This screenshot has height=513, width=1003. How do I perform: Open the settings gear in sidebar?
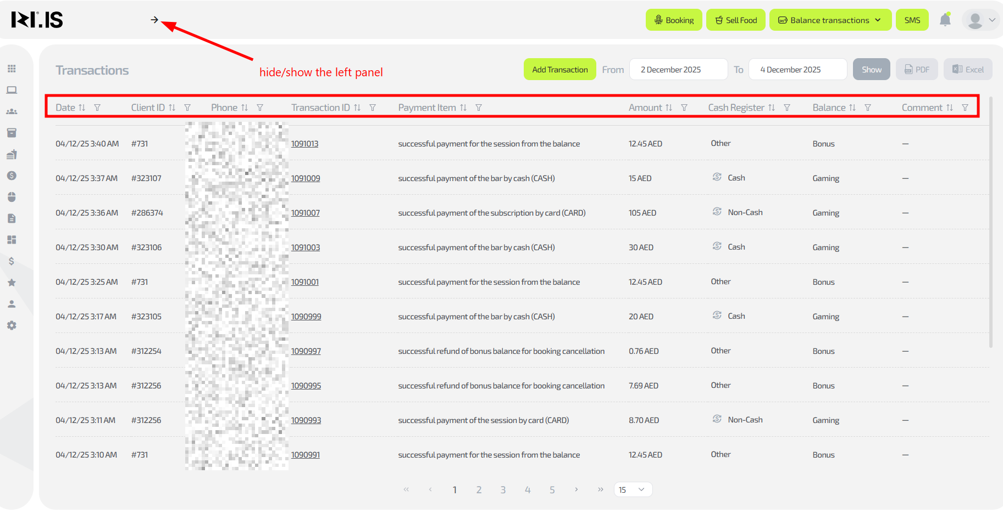click(12, 325)
